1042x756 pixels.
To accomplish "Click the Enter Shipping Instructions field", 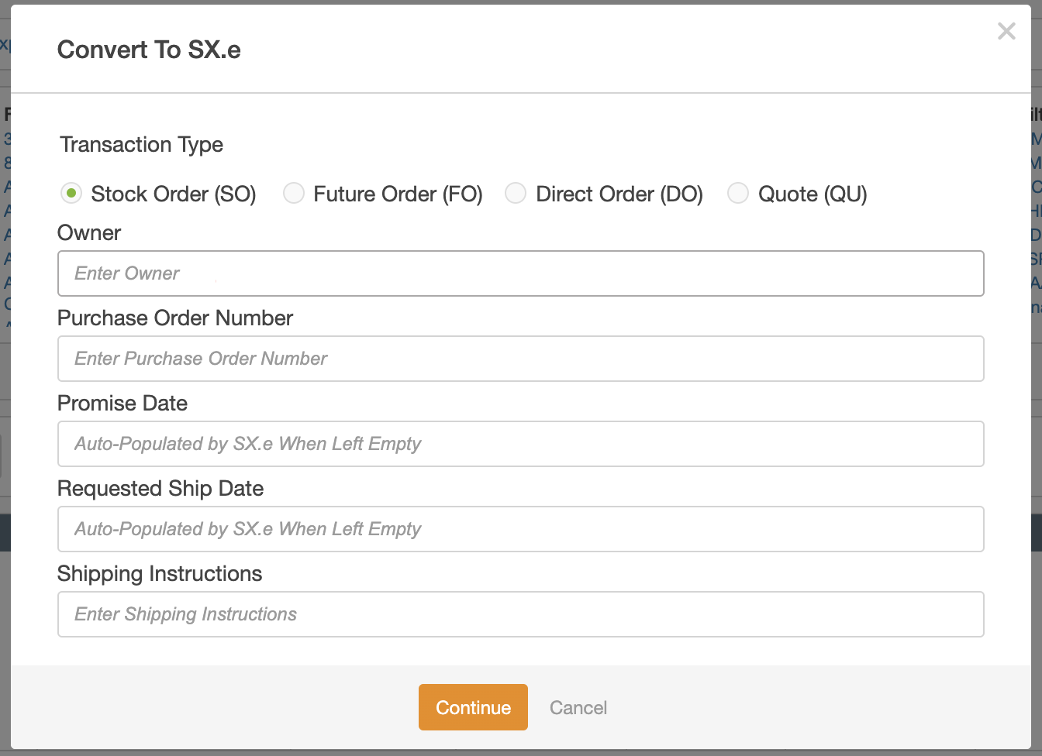I will click(520, 614).
